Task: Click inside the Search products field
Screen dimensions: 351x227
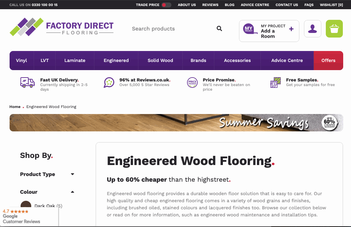Action: pyautogui.click(x=167, y=29)
